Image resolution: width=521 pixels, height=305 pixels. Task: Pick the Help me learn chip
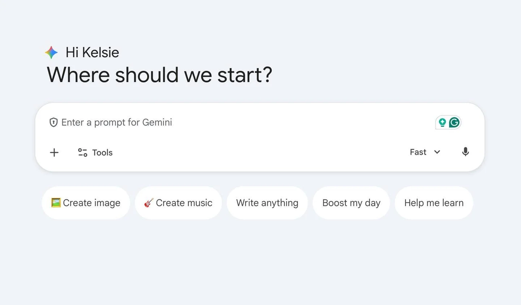pos(433,203)
